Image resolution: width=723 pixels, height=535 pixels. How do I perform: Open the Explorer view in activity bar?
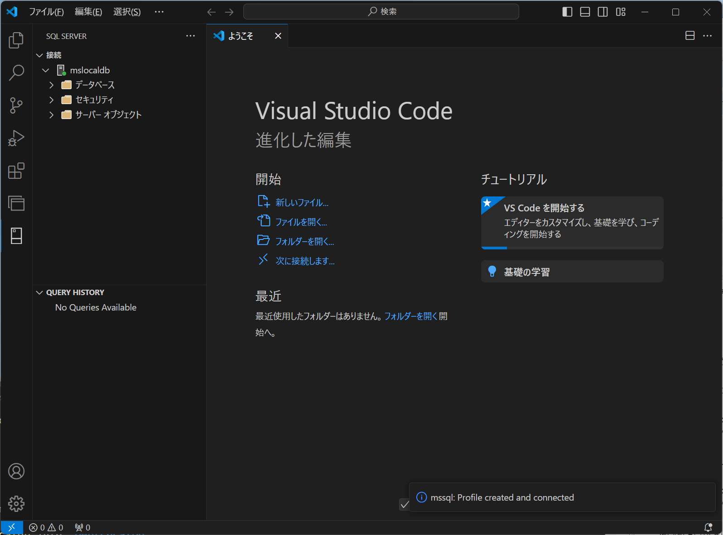tap(16, 40)
